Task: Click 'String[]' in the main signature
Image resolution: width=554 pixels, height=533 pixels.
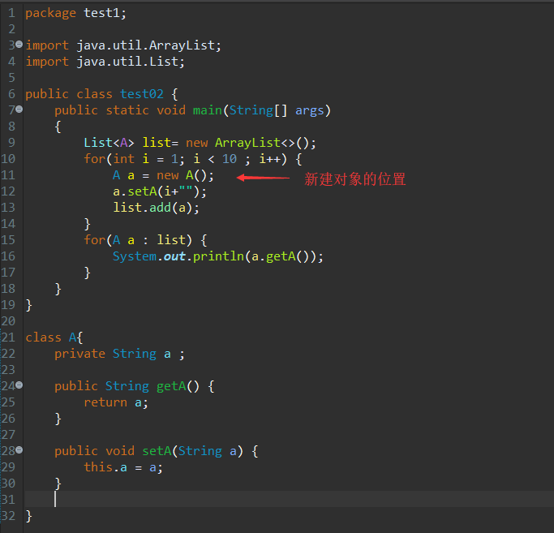Action: pyautogui.click(x=258, y=110)
